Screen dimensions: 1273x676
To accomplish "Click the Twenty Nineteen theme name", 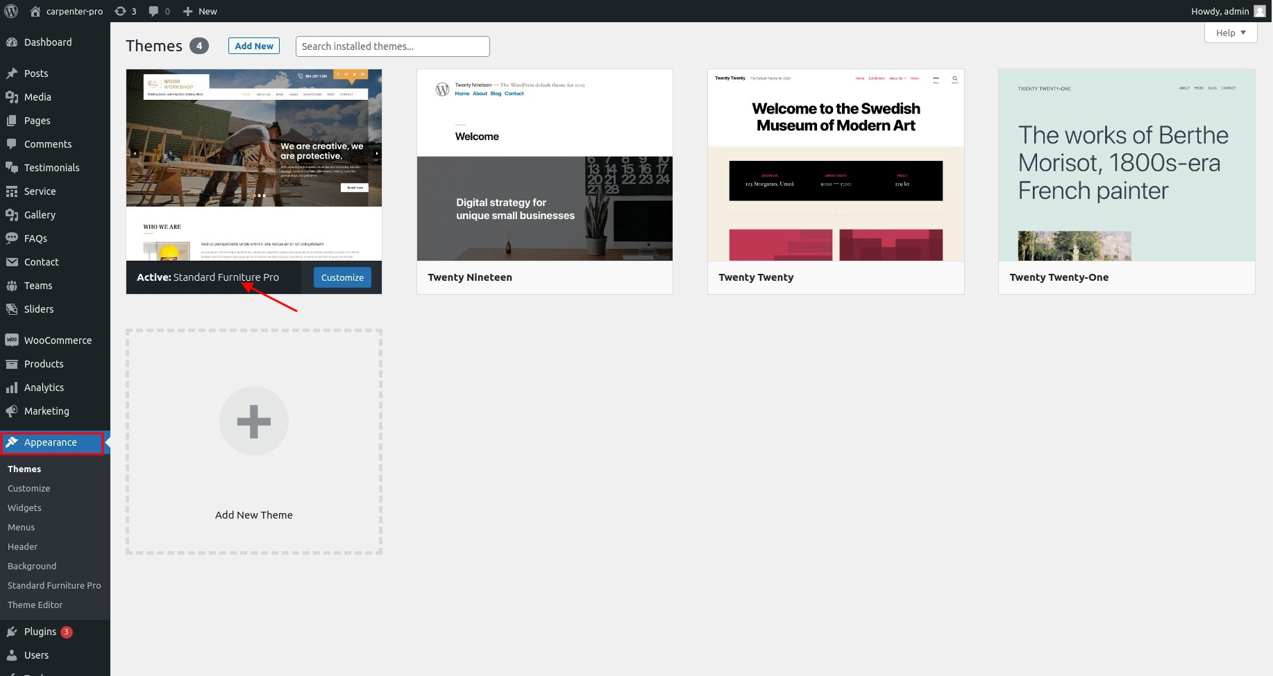I will [x=470, y=277].
